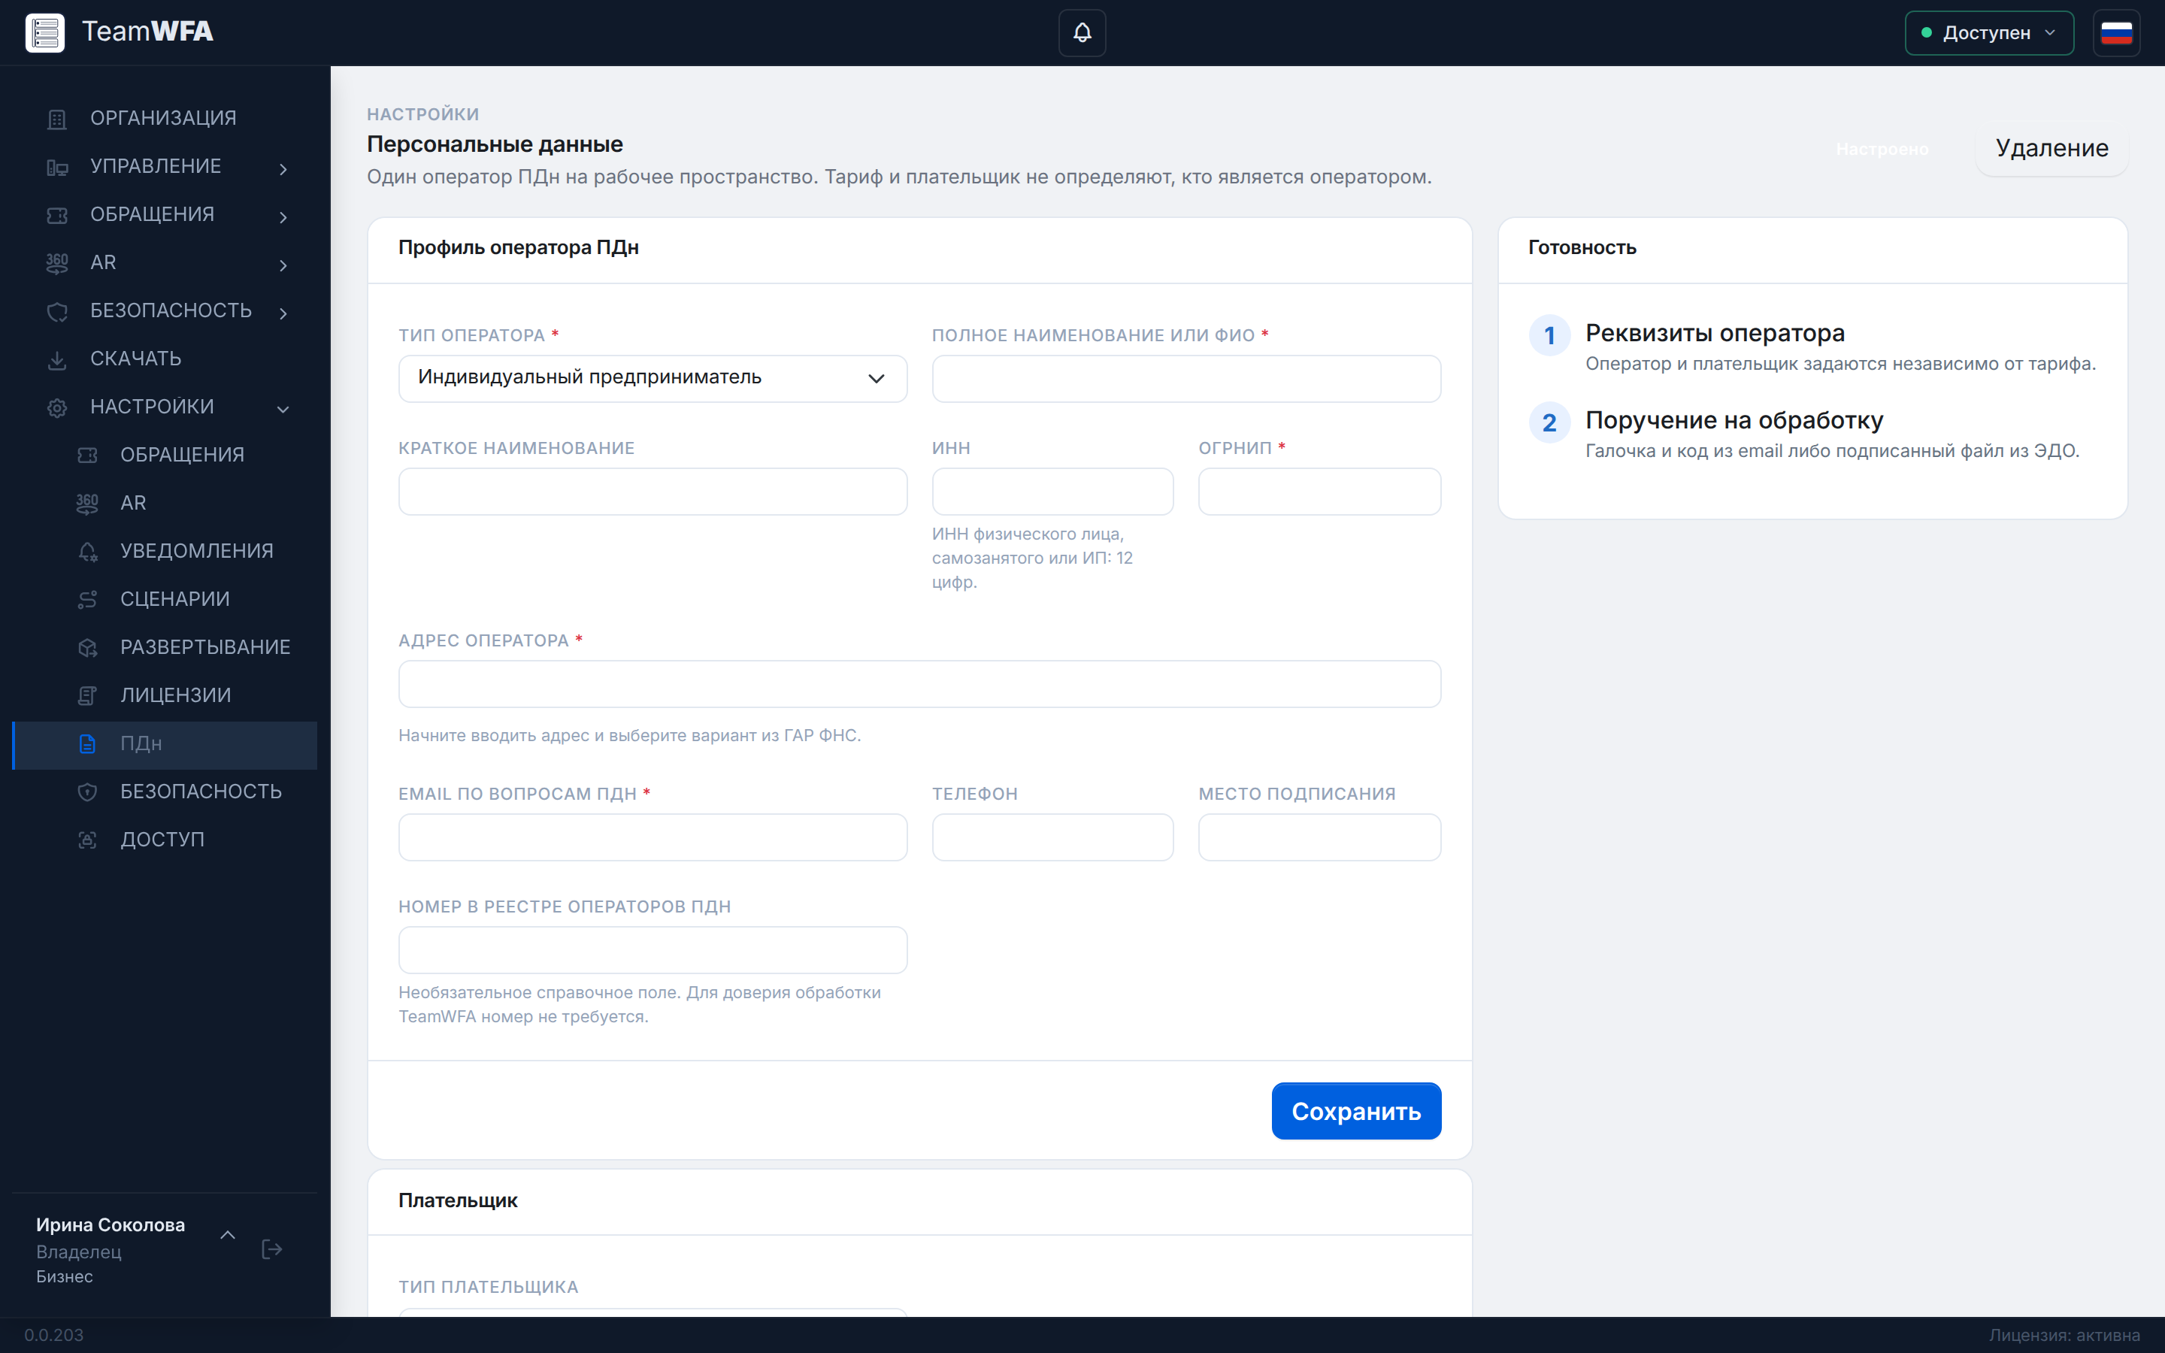The image size is (2165, 1353).
Task: Click the УПРАВЛЕНИЕ sidebar icon
Action: pyautogui.click(x=57, y=168)
